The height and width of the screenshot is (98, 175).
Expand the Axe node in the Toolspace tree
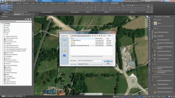point(3,35)
